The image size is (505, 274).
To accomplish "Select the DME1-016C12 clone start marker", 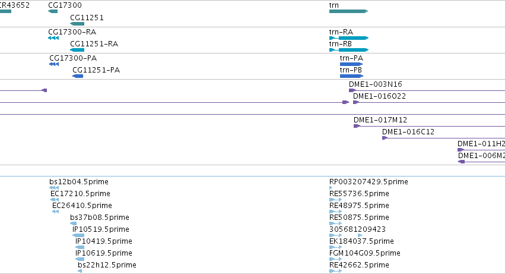I will point(385,138).
